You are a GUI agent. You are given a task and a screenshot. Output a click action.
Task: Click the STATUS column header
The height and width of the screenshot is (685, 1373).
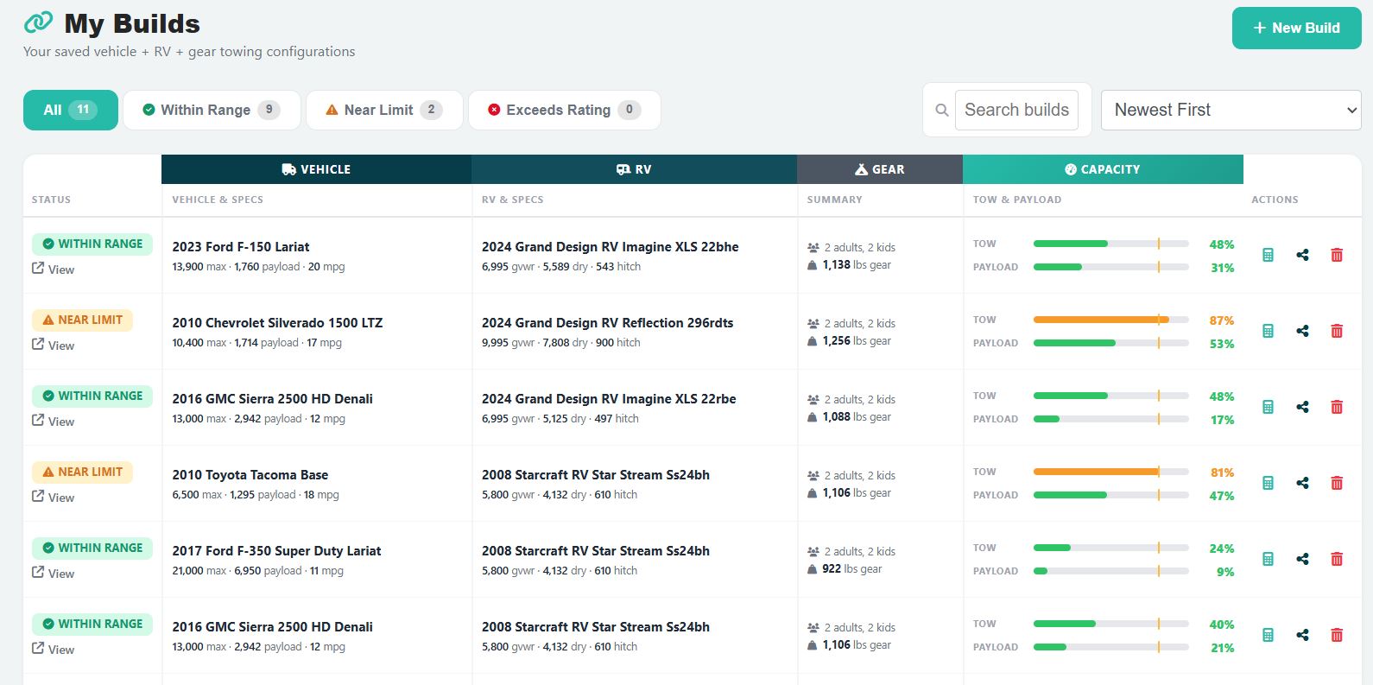tap(51, 200)
